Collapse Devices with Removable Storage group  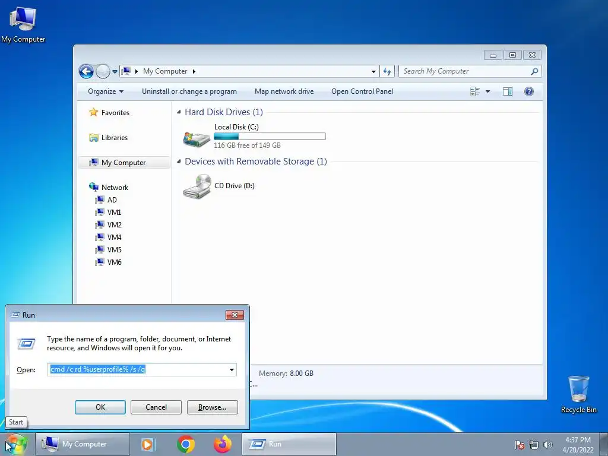coord(179,161)
